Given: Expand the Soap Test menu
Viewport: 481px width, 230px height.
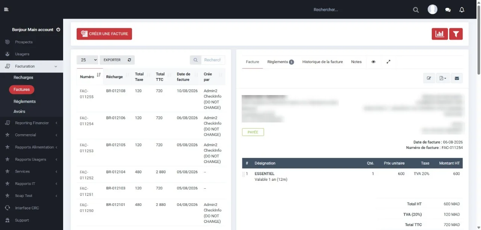Looking at the screenshot, I should (x=32, y=196).
